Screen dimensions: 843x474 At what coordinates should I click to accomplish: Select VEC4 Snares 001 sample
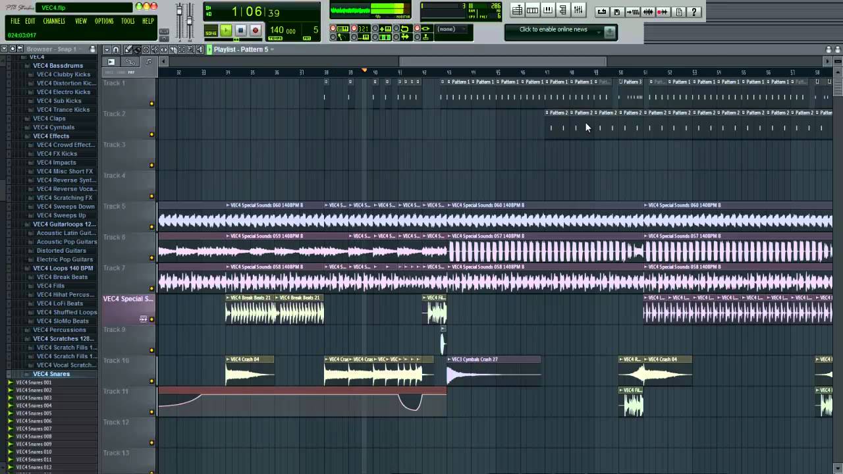pos(34,382)
